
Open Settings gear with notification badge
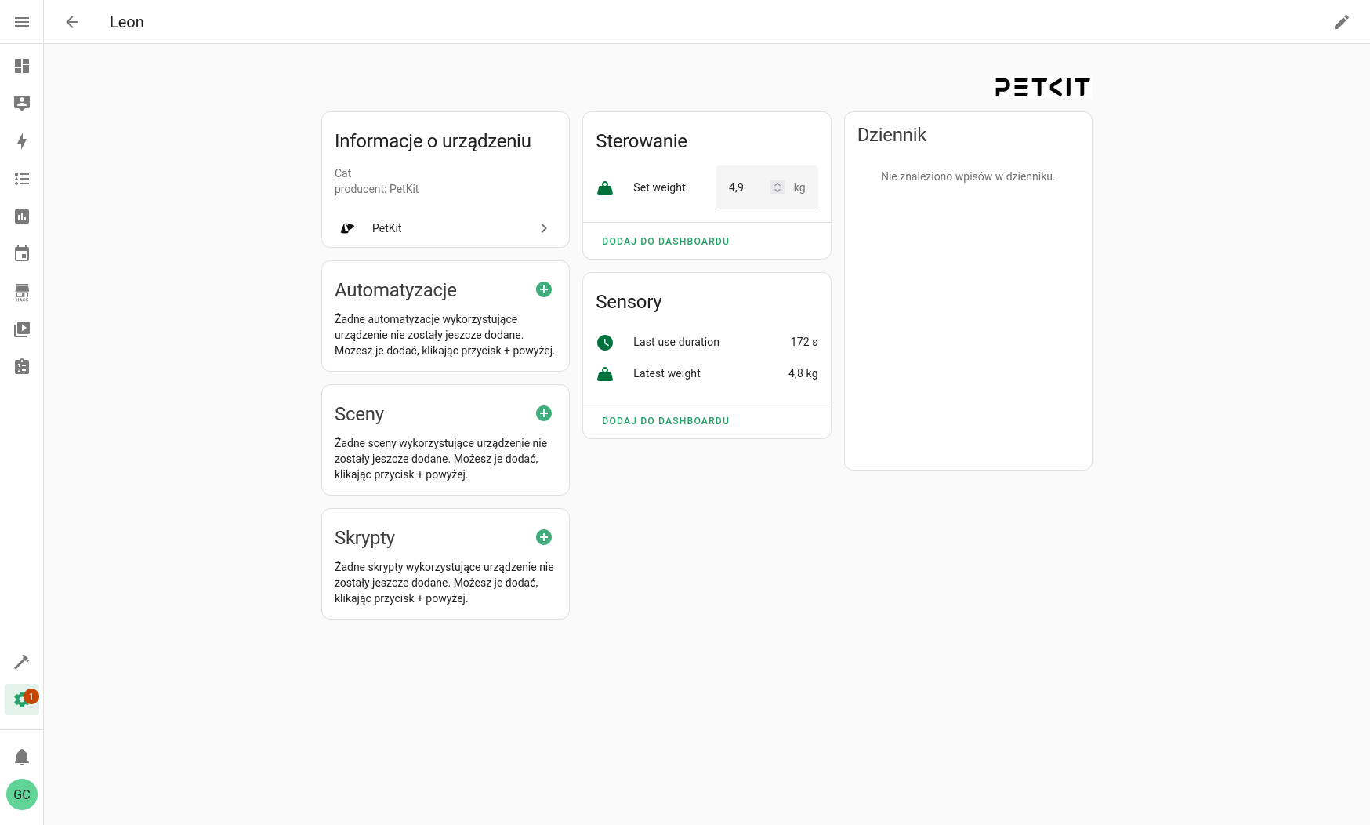coord(22,700)
